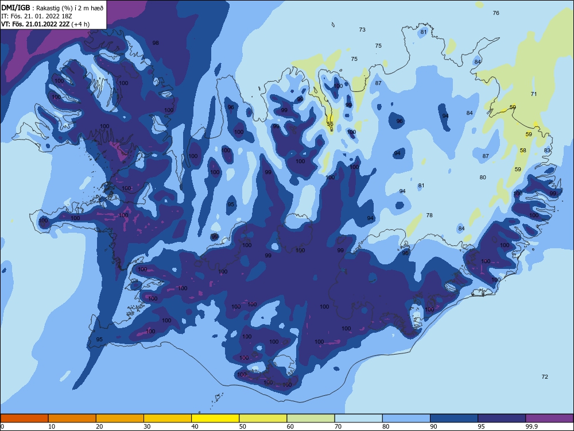
Task: Click the map value '73' off the north coast
Action: (362, 30)
